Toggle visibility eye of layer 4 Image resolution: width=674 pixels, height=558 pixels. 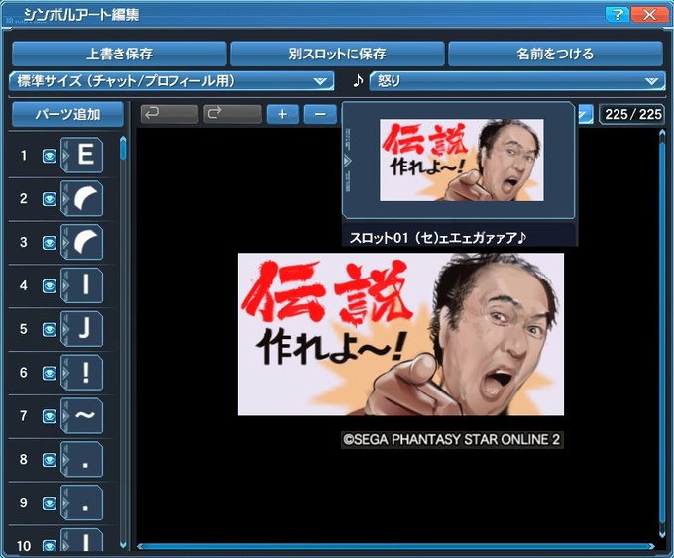49,286
